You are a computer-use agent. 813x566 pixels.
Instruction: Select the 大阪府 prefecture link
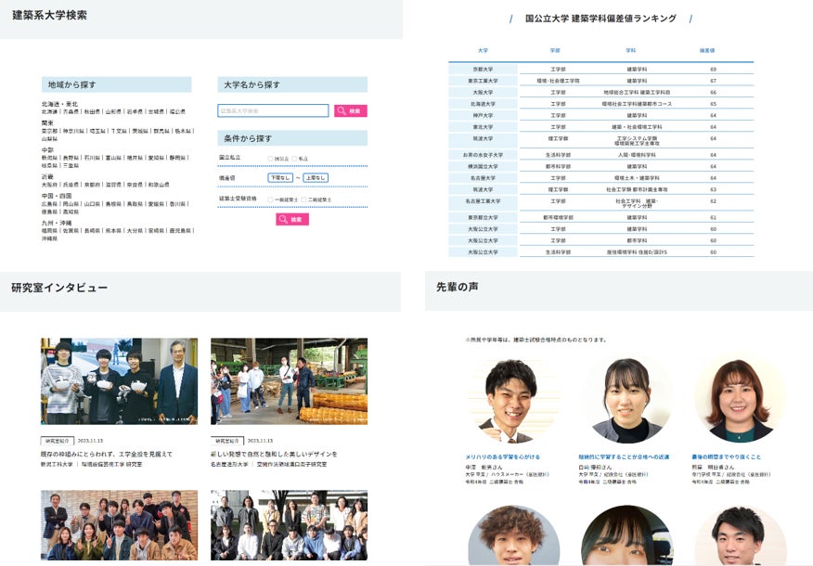50,185
